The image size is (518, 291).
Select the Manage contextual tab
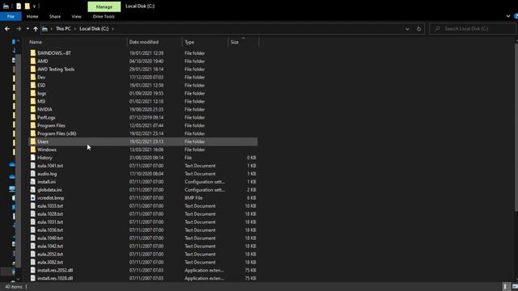pos(104,6)
